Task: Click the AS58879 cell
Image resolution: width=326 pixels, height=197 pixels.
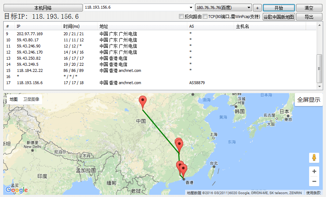Action: click(197, 83)
